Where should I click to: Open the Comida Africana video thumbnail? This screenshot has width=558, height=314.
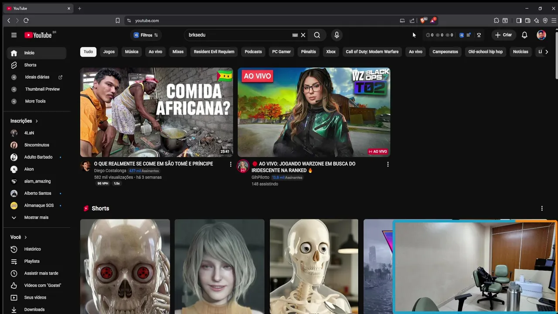pyautogui.click(x=157, y=112)
